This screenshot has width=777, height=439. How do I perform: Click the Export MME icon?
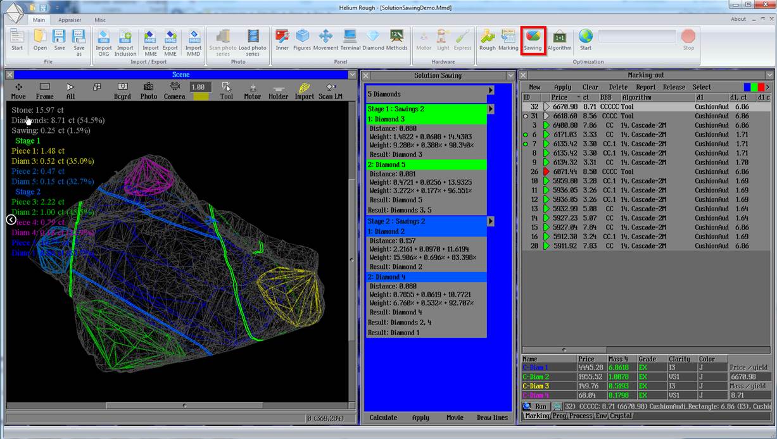click(x=170, y=38)
